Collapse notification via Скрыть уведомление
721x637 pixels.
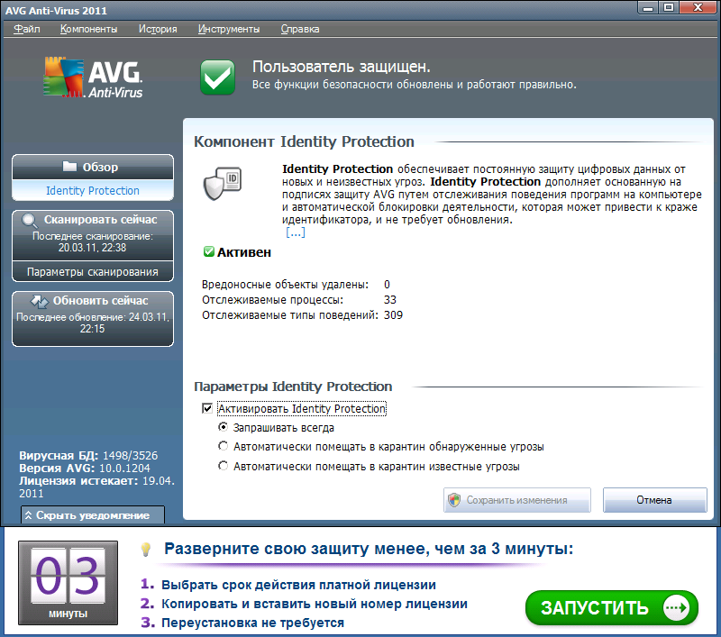click(93, 515)
